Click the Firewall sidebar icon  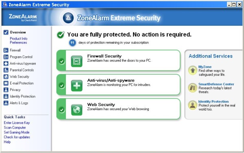click(x=6, y=50)
